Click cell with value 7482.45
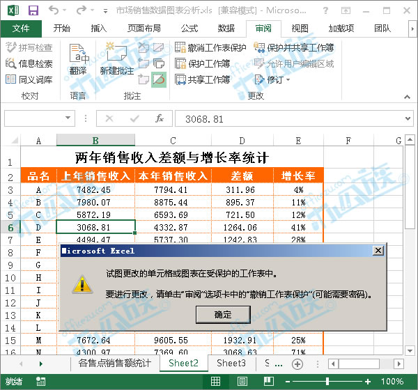This screenshot has width=418, height=390. coord(96,190)
